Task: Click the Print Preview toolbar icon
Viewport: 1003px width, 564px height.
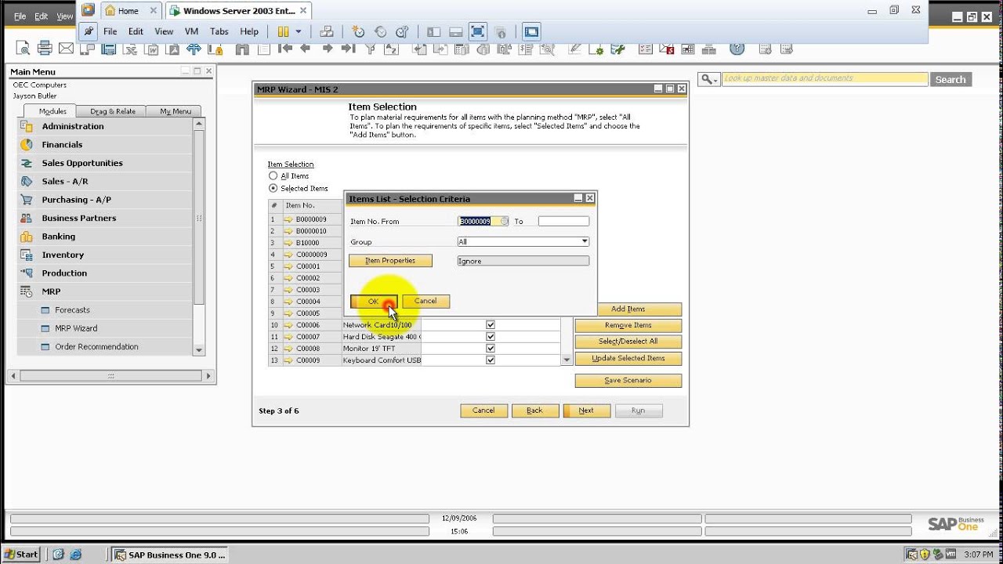Action: [24, 49]
